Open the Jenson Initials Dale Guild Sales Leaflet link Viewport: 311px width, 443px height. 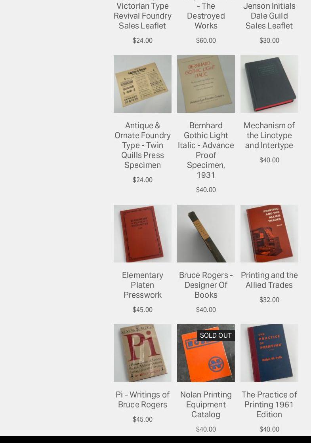coord(269,15)
